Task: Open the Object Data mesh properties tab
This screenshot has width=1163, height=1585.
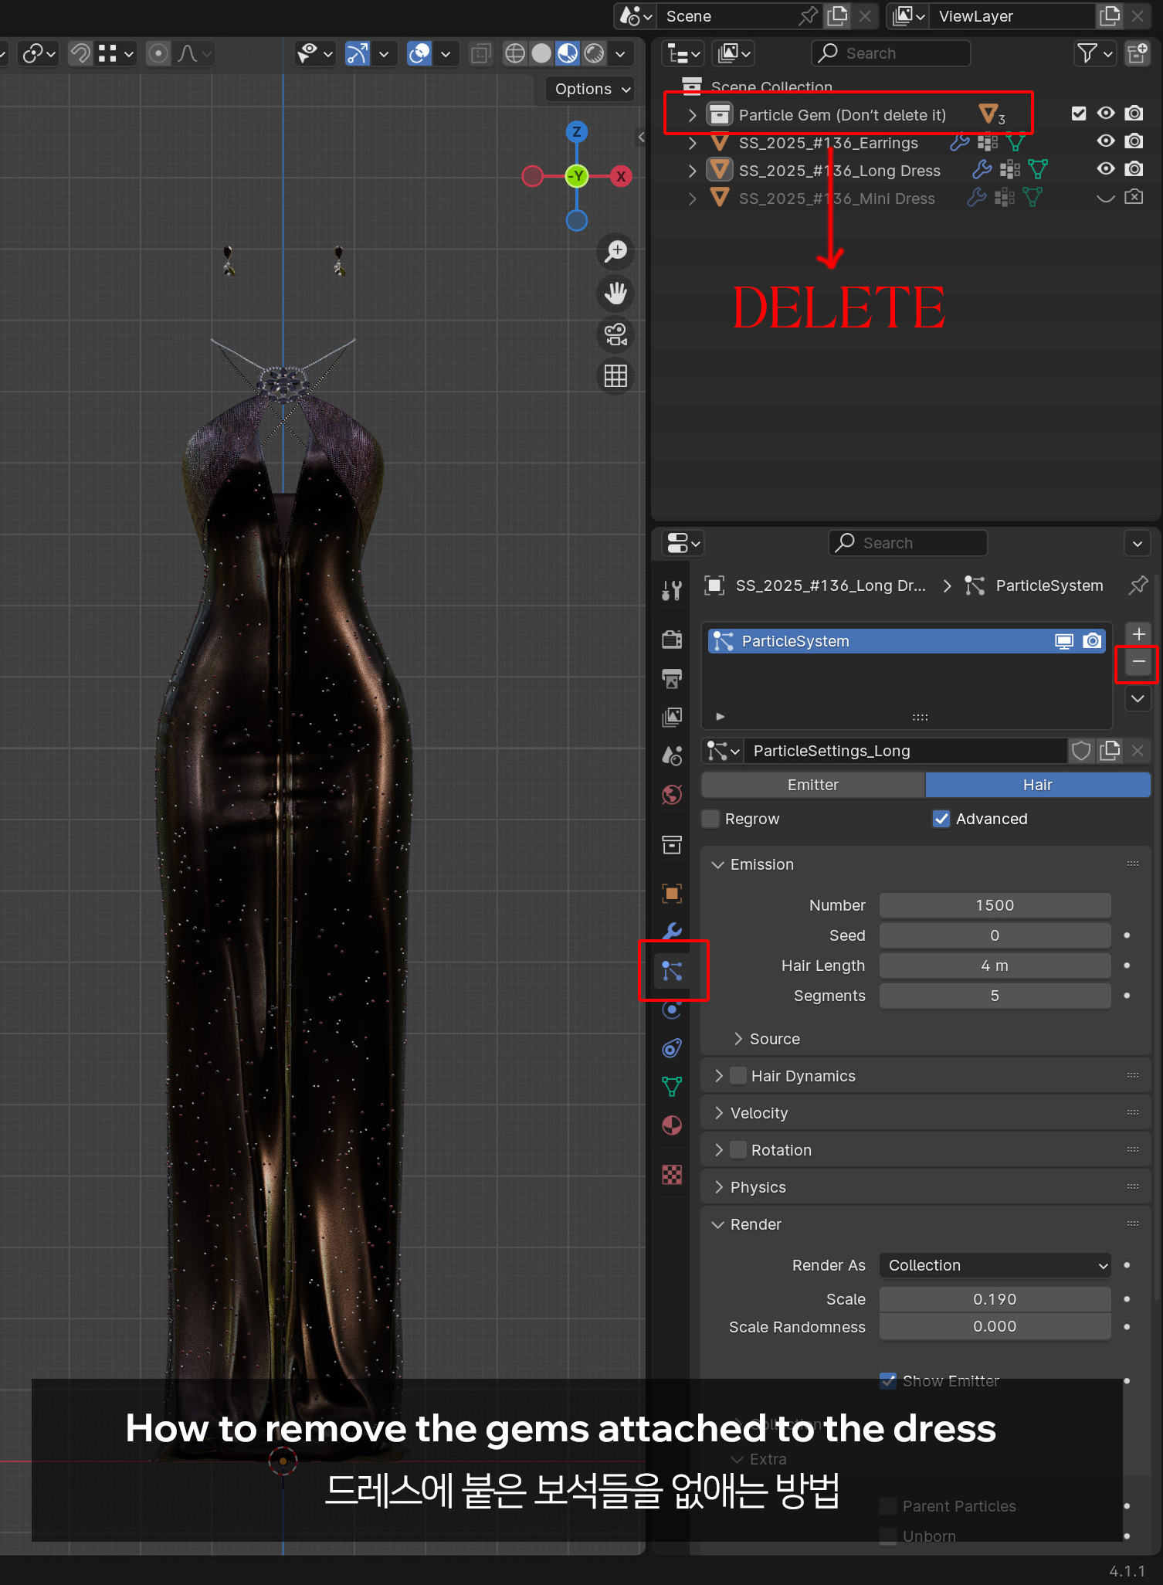Action: coord(672,1087)
